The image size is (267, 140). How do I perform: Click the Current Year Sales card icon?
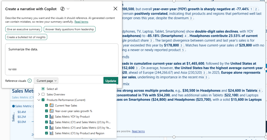pyautogui.click(x=51, y=105)
